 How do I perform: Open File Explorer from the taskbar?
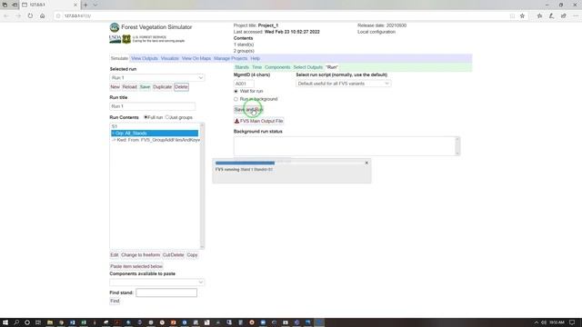50,322
